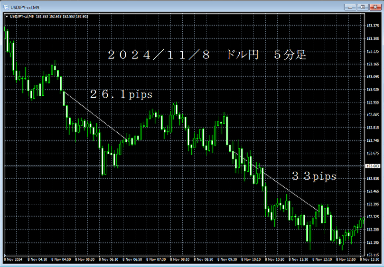Click the 152.535 price scale label
The image size is (384, 267).
[x=373, y=179]
